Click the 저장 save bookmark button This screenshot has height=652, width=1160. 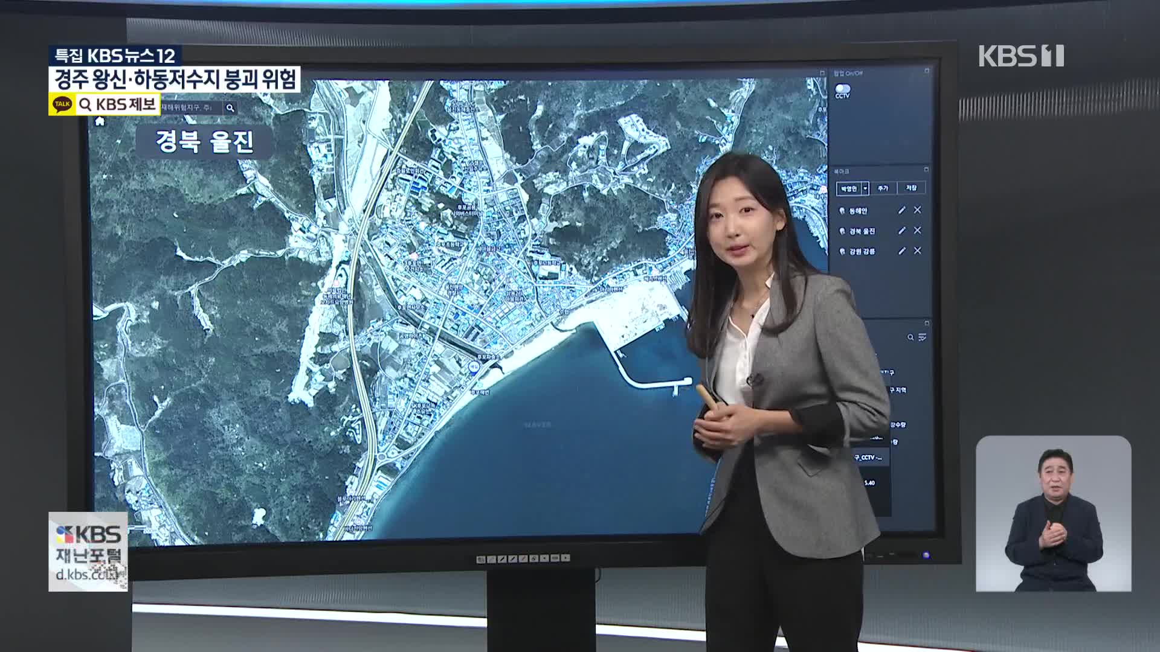click(x=911, y=188)
